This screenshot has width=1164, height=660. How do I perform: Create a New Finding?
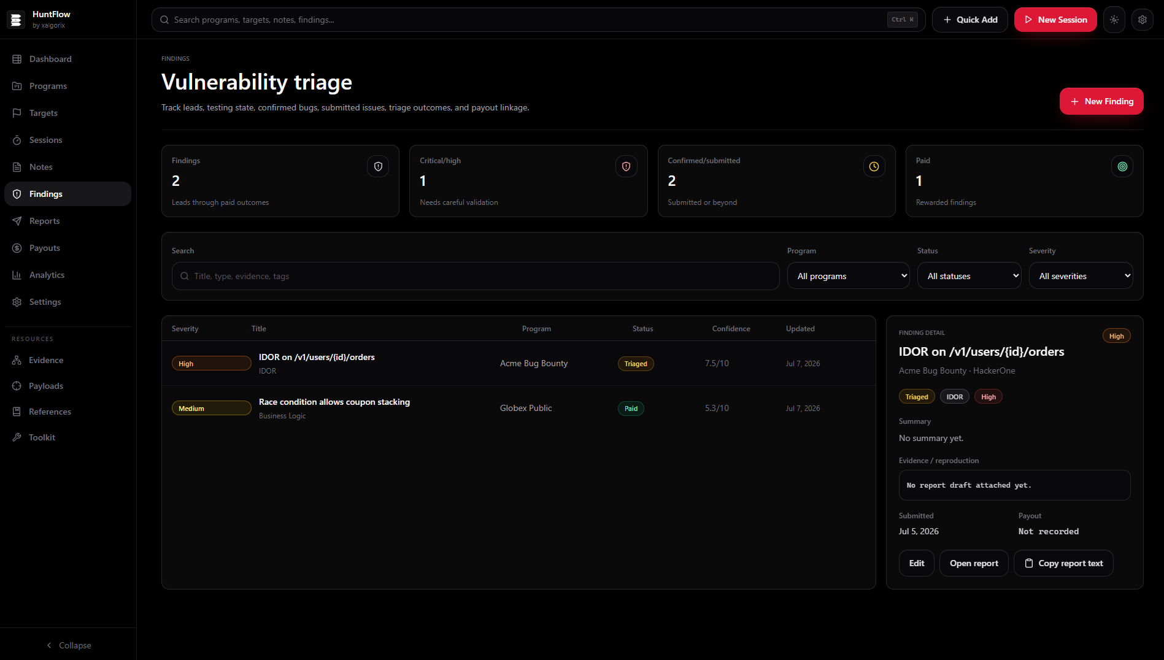[x=1101, y=101]
